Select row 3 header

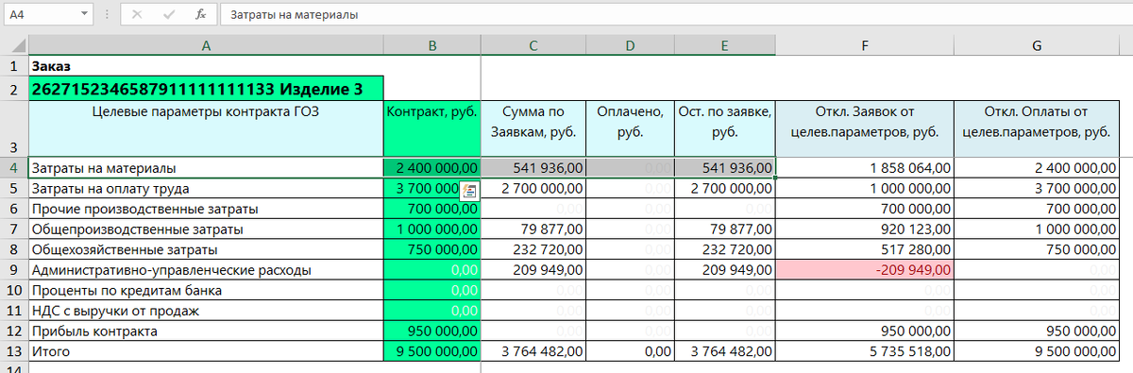(x=14, y=128)
